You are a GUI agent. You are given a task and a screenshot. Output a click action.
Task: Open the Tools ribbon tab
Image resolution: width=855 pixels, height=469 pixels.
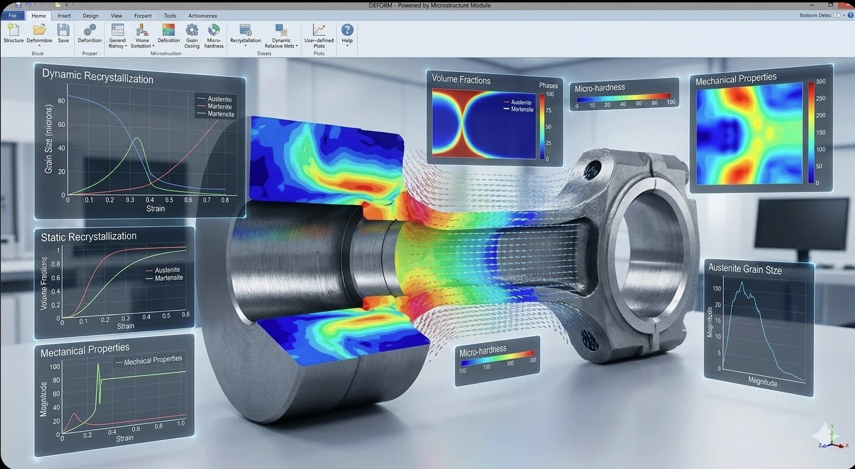coord(170,15)
